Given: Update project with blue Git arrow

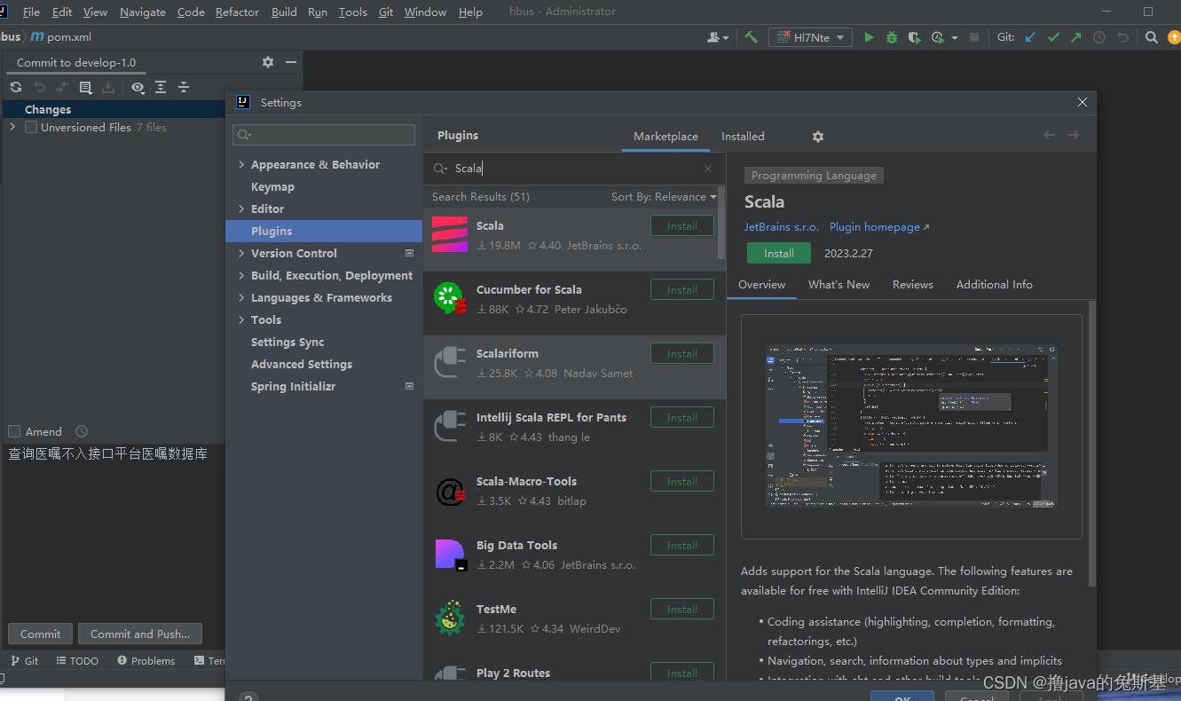Looking at the screenshot, I should pos(1030,37).
